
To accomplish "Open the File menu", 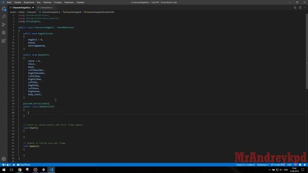I will tap(9, 2).
